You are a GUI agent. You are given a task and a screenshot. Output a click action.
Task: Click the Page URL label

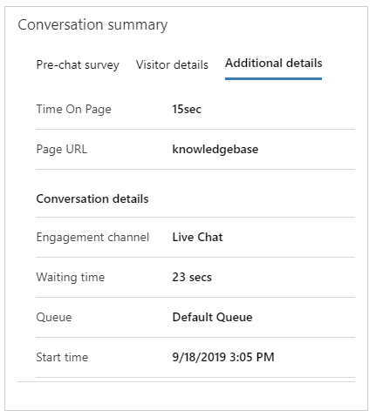click(x=62, y=149)
